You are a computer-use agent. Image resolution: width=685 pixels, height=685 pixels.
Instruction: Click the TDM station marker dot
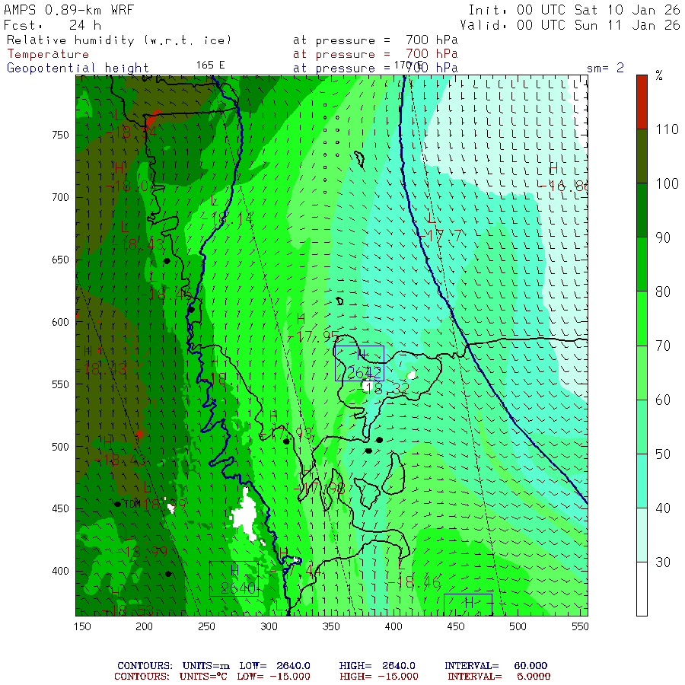[x=117, y=504]
